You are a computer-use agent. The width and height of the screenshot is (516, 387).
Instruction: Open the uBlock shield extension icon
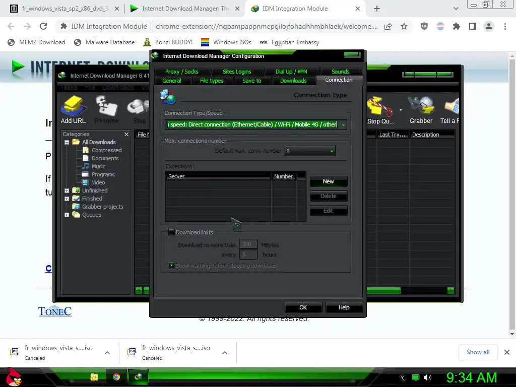point(424,26)
